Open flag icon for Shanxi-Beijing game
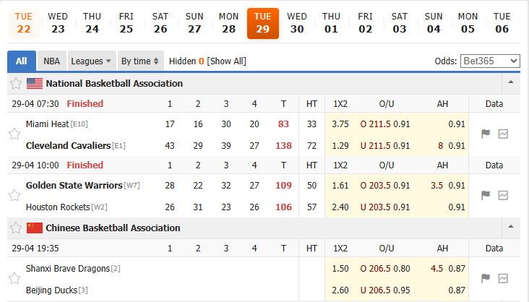 pyautogui.click(x=486, y=278)
